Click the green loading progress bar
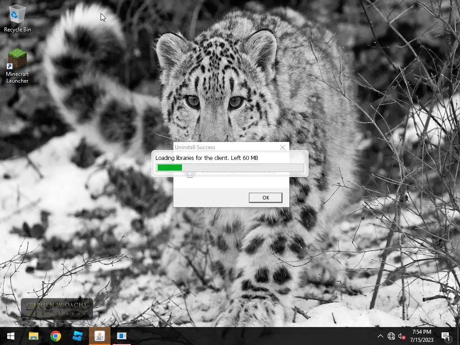The image size is (460, 345). click(230, 168)
